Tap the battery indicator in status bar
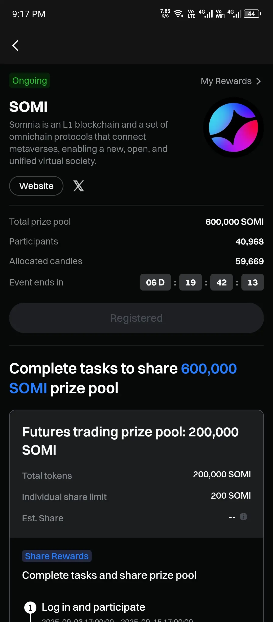This screenshot has width=273, height=622. [252, 14]
